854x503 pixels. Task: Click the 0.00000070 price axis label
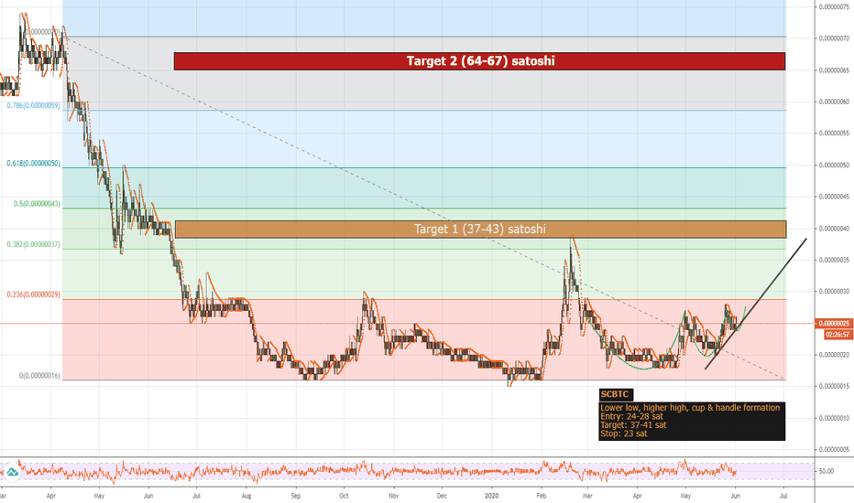tap(835, 38)
